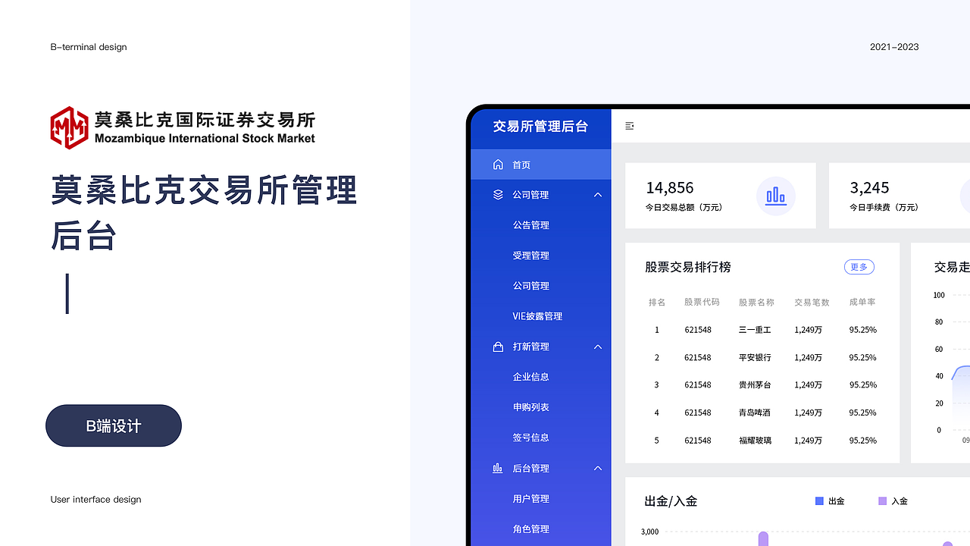
Task: Click the 交易笔数 column header
Action: (x=812, y=302)
